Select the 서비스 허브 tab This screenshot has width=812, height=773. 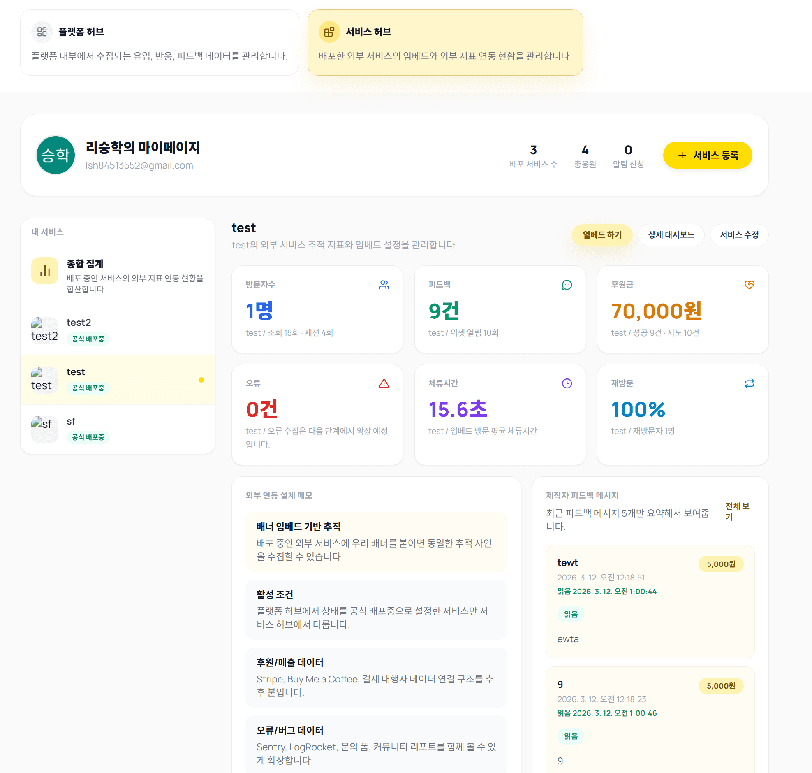coord(445,43)
